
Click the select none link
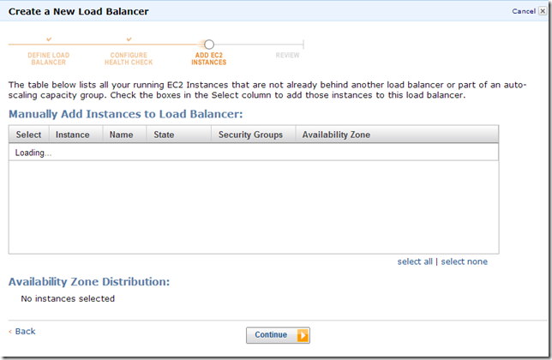[464, 261]
